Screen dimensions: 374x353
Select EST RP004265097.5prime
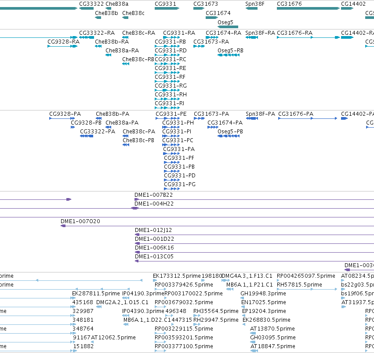(x=278, y=280)
